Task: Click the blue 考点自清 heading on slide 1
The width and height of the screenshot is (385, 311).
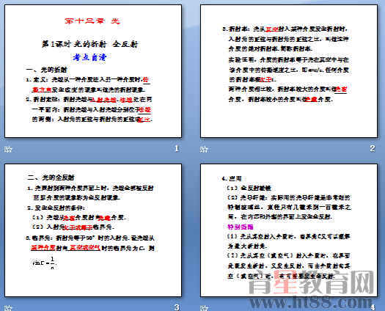Action: pos(90,57)
